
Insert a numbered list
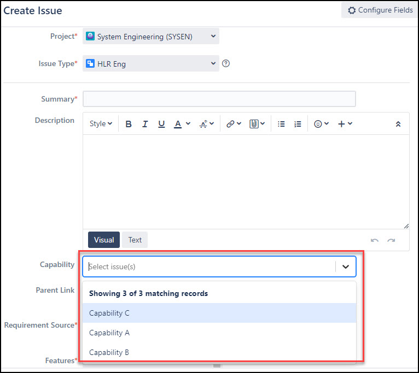coord(298,124)
